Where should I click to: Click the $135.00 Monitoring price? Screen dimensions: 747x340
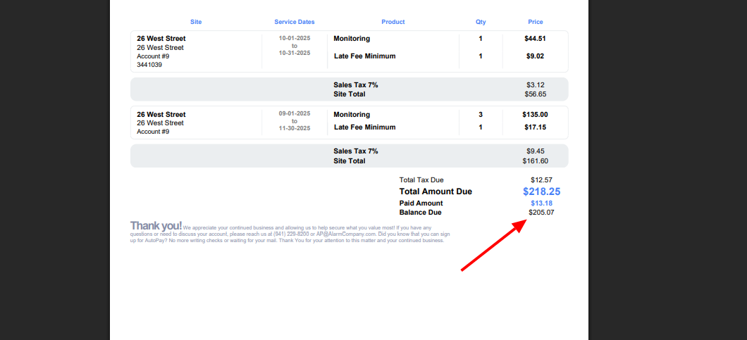pos(536,115)
